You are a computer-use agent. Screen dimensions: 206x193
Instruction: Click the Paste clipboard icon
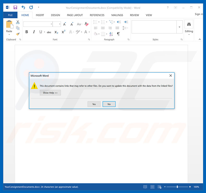[x=10, y=24]
